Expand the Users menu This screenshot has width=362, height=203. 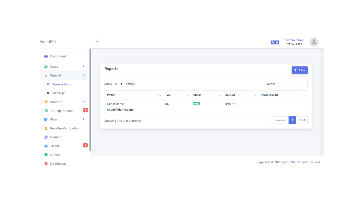[55, 67]
